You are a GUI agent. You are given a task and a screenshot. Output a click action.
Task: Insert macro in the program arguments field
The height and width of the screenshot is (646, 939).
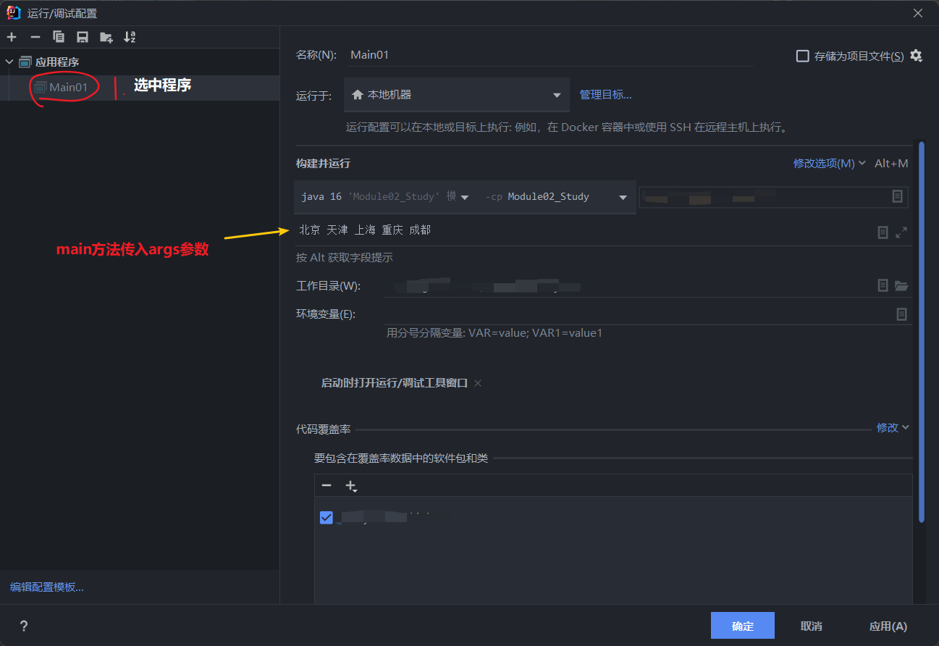[x=883, y=232]
